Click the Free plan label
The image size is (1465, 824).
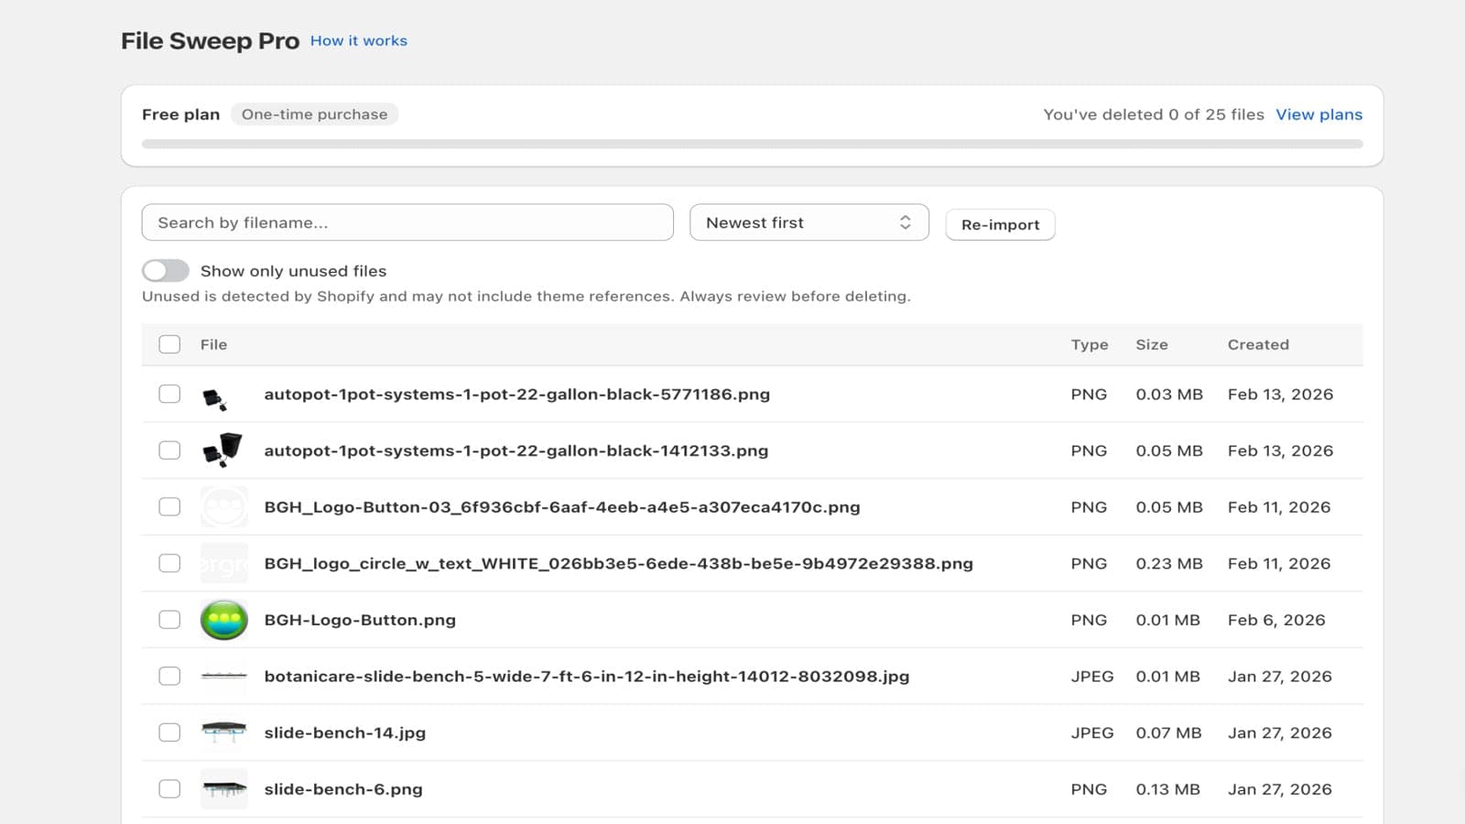(180, 114)
